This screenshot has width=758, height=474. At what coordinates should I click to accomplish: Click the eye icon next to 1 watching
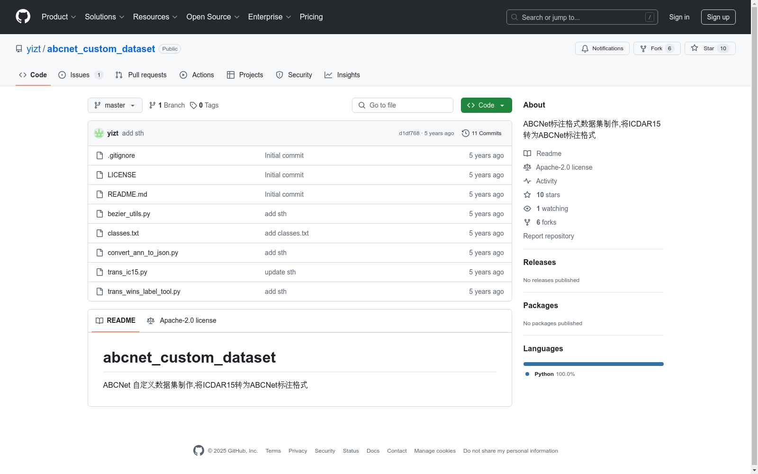pyautogui.click(x=527, y=209)
